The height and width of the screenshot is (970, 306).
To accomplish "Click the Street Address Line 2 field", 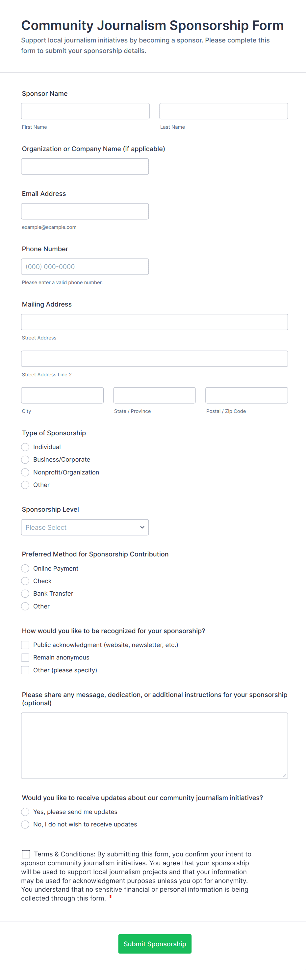I will pyautogui.click(x=154, y=359).
